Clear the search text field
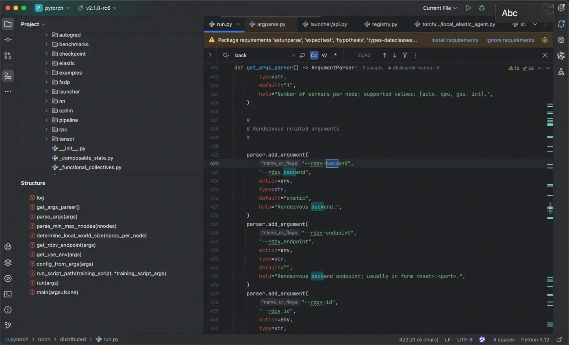 293,55
